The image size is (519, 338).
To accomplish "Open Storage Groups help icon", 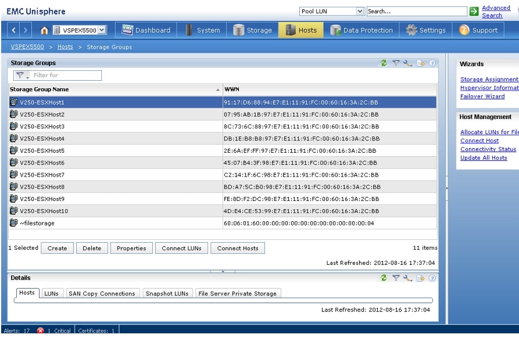I will point(432,63).
